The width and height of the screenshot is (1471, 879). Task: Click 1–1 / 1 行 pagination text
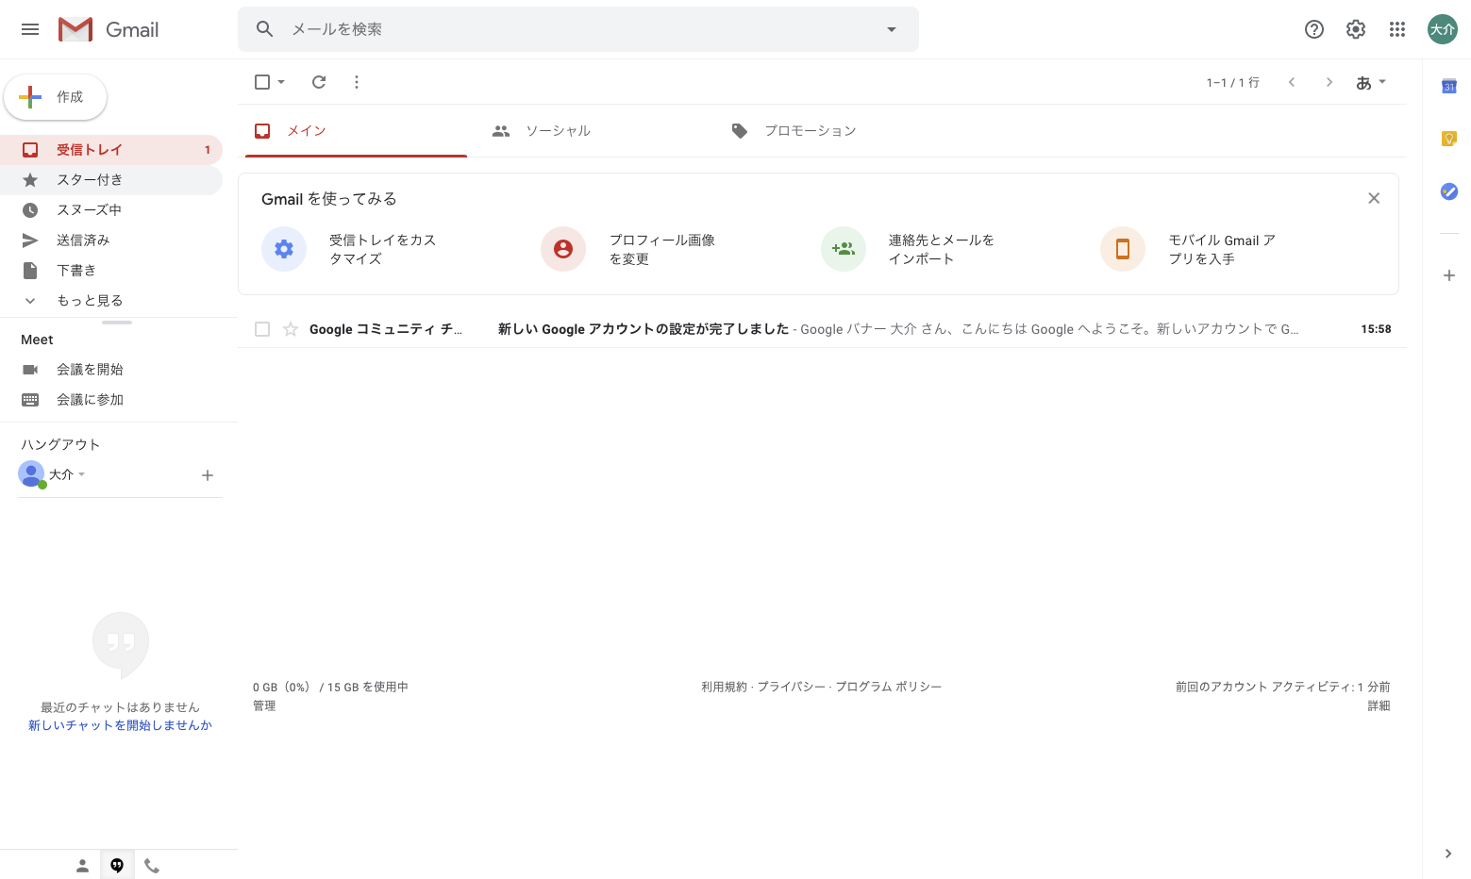click(x=1232, y=82)
